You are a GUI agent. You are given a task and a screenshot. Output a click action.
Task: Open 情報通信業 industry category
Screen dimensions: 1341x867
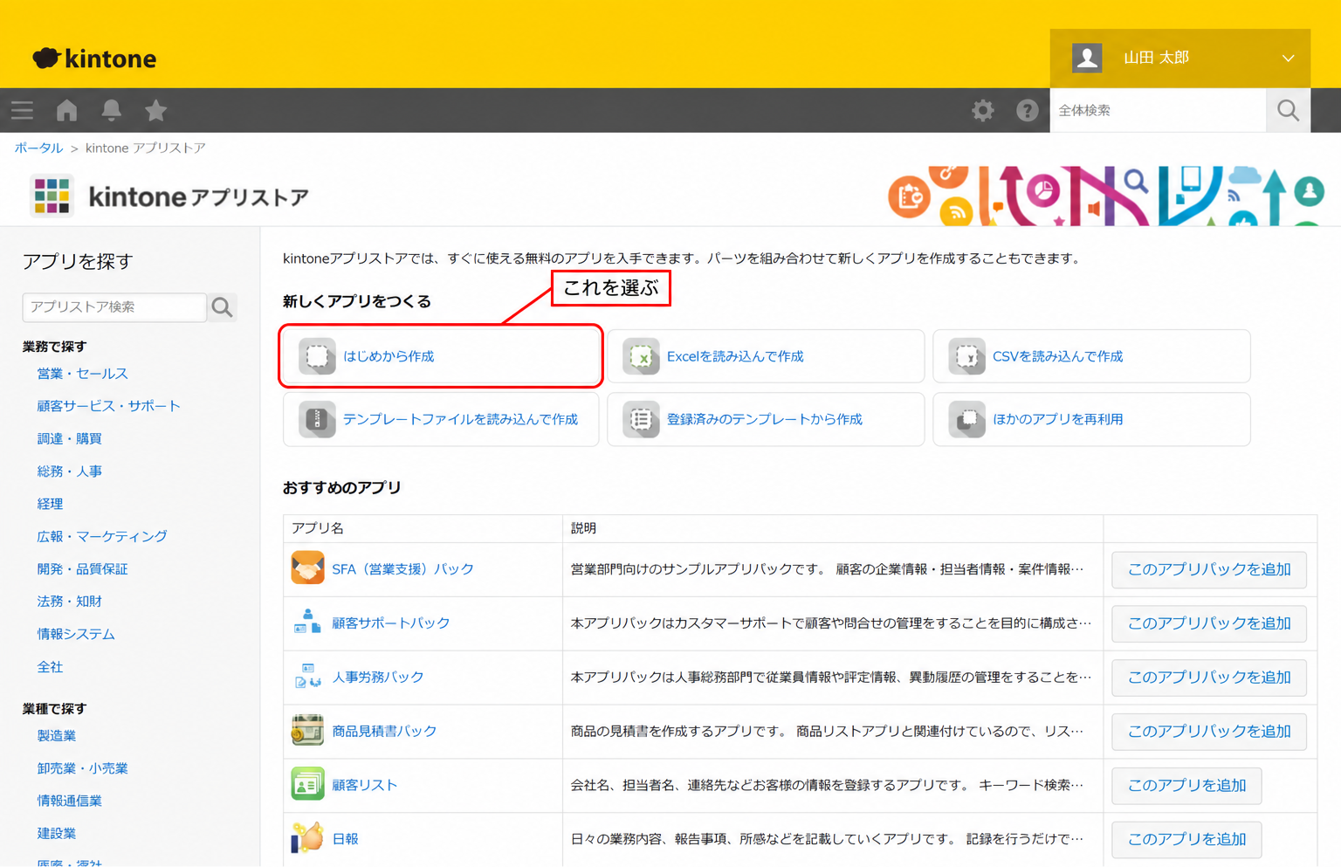coord(69,801)
